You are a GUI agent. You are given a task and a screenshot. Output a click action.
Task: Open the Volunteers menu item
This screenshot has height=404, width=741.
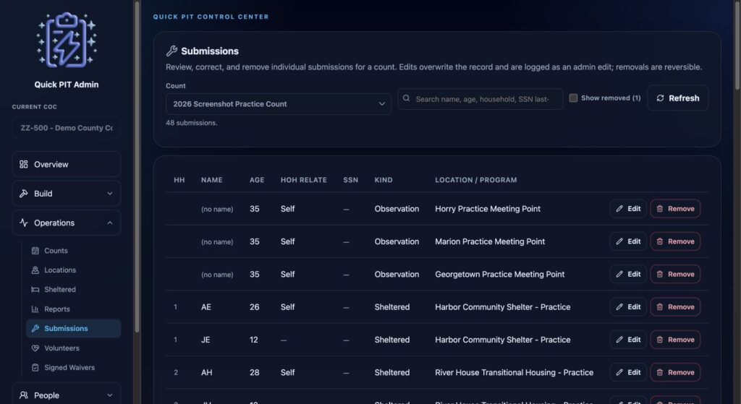(73, 348)
